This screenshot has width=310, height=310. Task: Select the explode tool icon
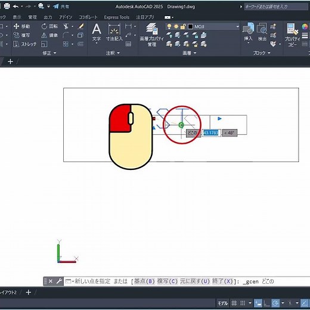(x=80, y=35)
